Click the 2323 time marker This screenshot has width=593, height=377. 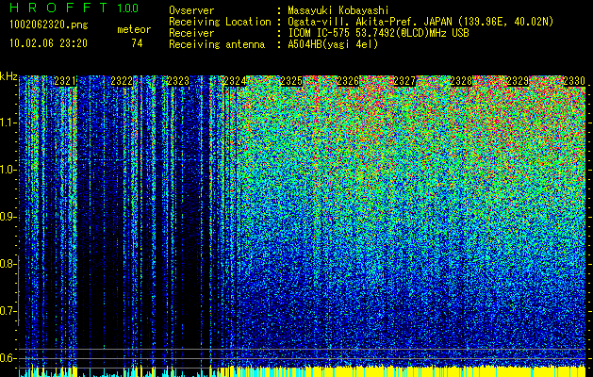178,81
